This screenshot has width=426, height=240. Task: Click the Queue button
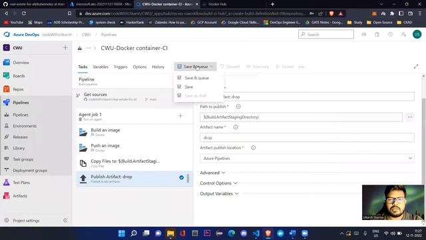coord(285,67)
